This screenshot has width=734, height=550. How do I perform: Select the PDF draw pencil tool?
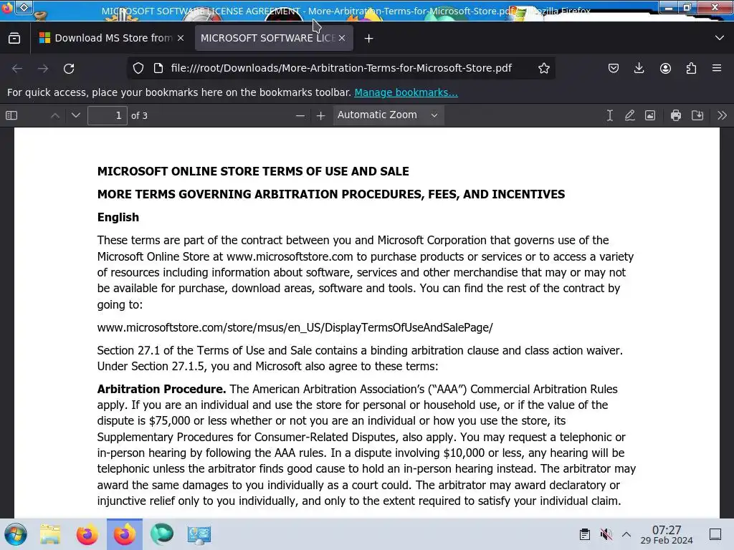629,115
